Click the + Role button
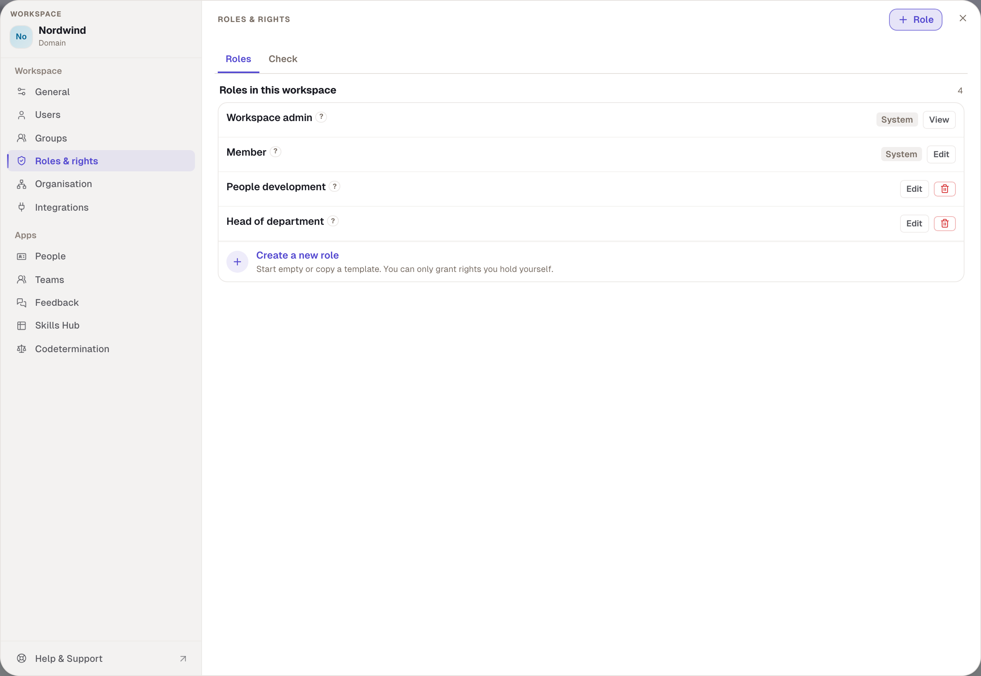This screenshot has height=676, width=981. point(915,20)
